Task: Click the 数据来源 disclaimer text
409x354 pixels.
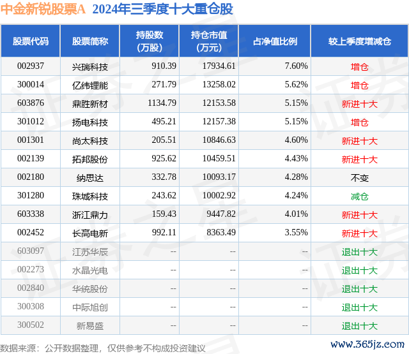Action: pos(103,348)
